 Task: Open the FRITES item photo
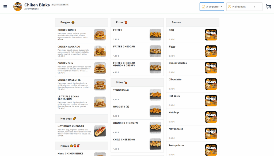point(155,35)
